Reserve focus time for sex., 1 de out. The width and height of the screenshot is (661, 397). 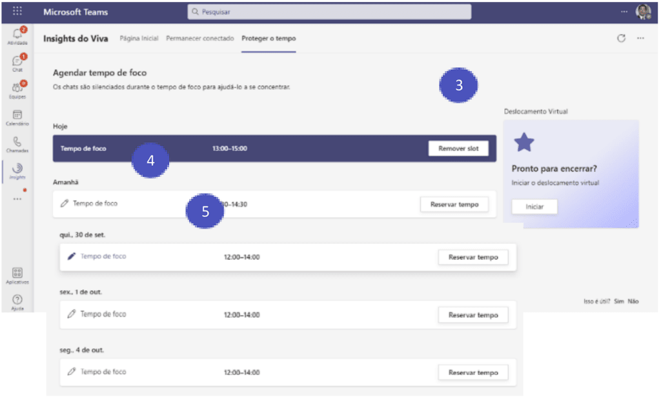(x=473, y=315)
